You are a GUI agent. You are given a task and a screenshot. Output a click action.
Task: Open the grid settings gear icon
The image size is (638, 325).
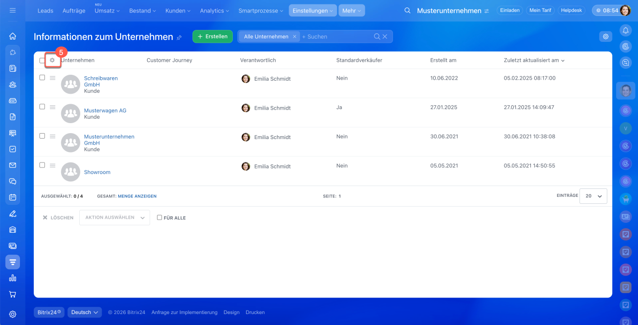52,60
